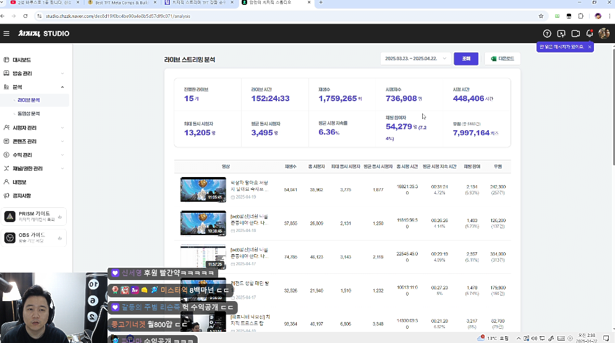Close the unread message tooltip
Screen dimensions: 615x343
point(590,47)
